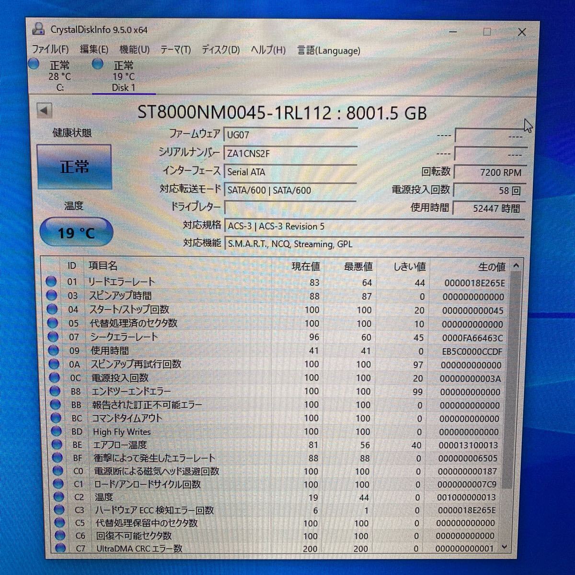Click the status dot for ID 0C 電源投入回数
The width and height of the screenshot is (575, 575).
coord(55,378)
